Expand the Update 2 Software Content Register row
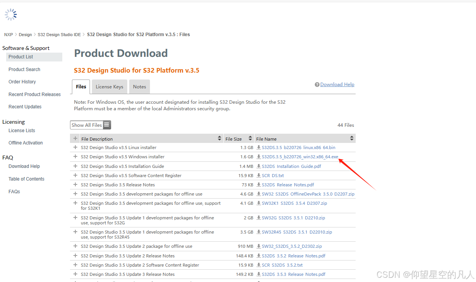This screenshot has height=282, width=476. pyautogui.click(x=75, y=265)
